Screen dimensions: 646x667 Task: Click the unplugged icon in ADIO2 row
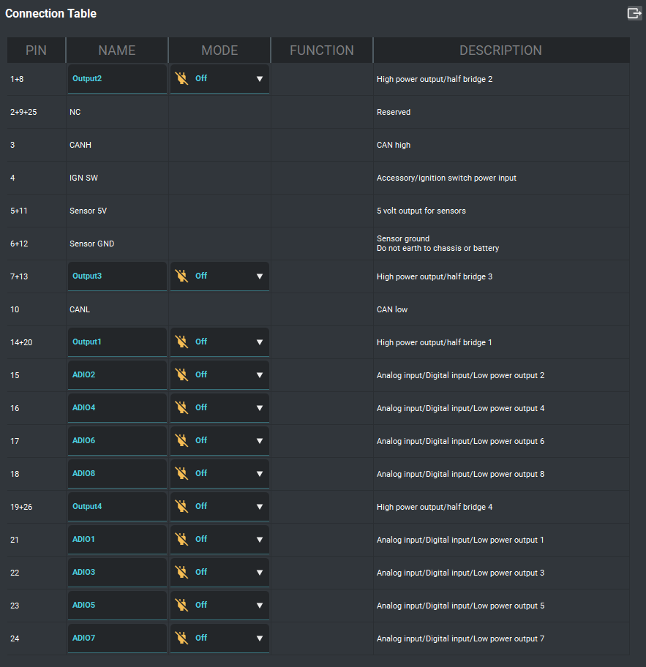tap(181, 375)
